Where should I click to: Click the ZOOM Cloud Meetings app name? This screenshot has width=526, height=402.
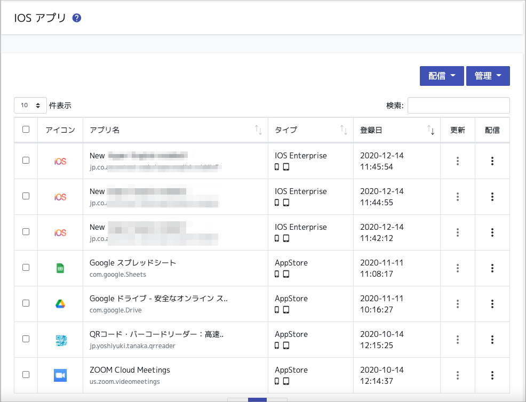(x=130, y=370)
